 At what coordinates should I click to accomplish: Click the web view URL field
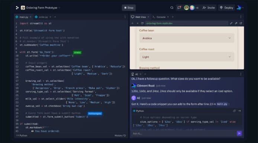(186, 23)
